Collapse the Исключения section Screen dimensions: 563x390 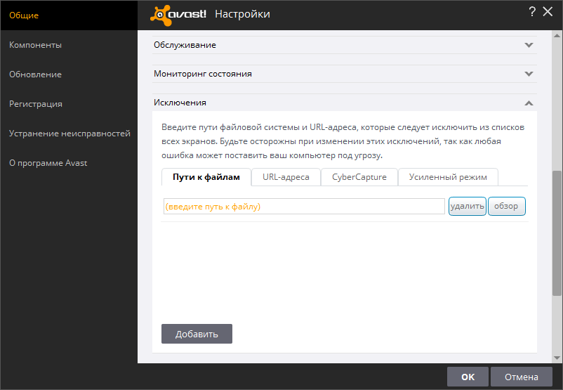[x=529, y=103]
